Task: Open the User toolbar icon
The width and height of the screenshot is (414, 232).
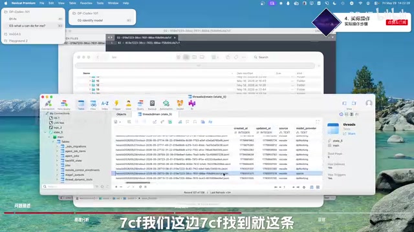Action: (128, 104)
